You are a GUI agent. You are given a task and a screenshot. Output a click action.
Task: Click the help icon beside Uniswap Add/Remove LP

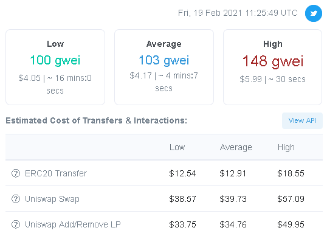[16, 224]
